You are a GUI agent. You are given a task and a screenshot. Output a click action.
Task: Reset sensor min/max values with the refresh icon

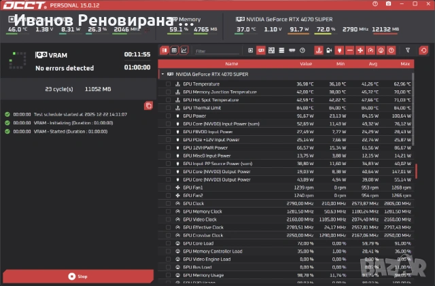click(x=423, y=50)
